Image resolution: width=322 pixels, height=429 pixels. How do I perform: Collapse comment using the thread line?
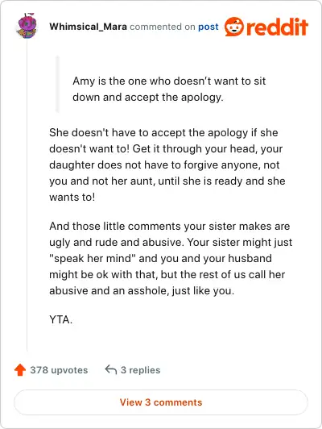(27, 196)
